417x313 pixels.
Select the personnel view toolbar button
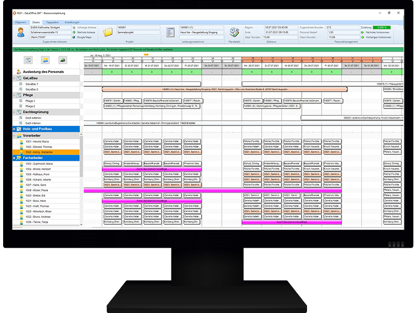point(45,60)
